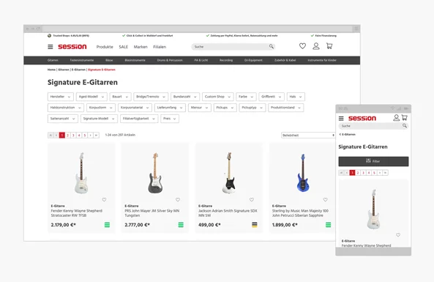Click session logo in mobile view
Viewport: 434px width, 282px height.
[x=362, y=118]
